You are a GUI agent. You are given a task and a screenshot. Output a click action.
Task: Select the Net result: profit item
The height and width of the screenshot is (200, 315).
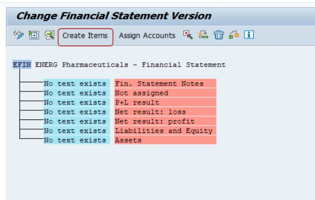click(x=165, y=121)
